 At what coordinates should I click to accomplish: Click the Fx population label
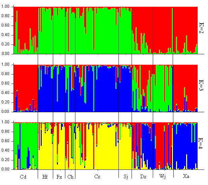pos(59,177)
